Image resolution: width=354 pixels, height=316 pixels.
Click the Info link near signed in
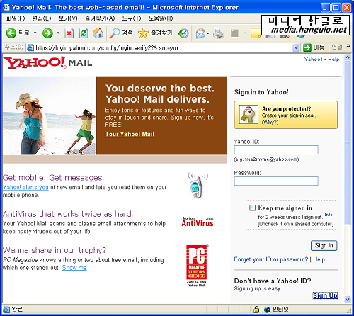pos(329,215)
